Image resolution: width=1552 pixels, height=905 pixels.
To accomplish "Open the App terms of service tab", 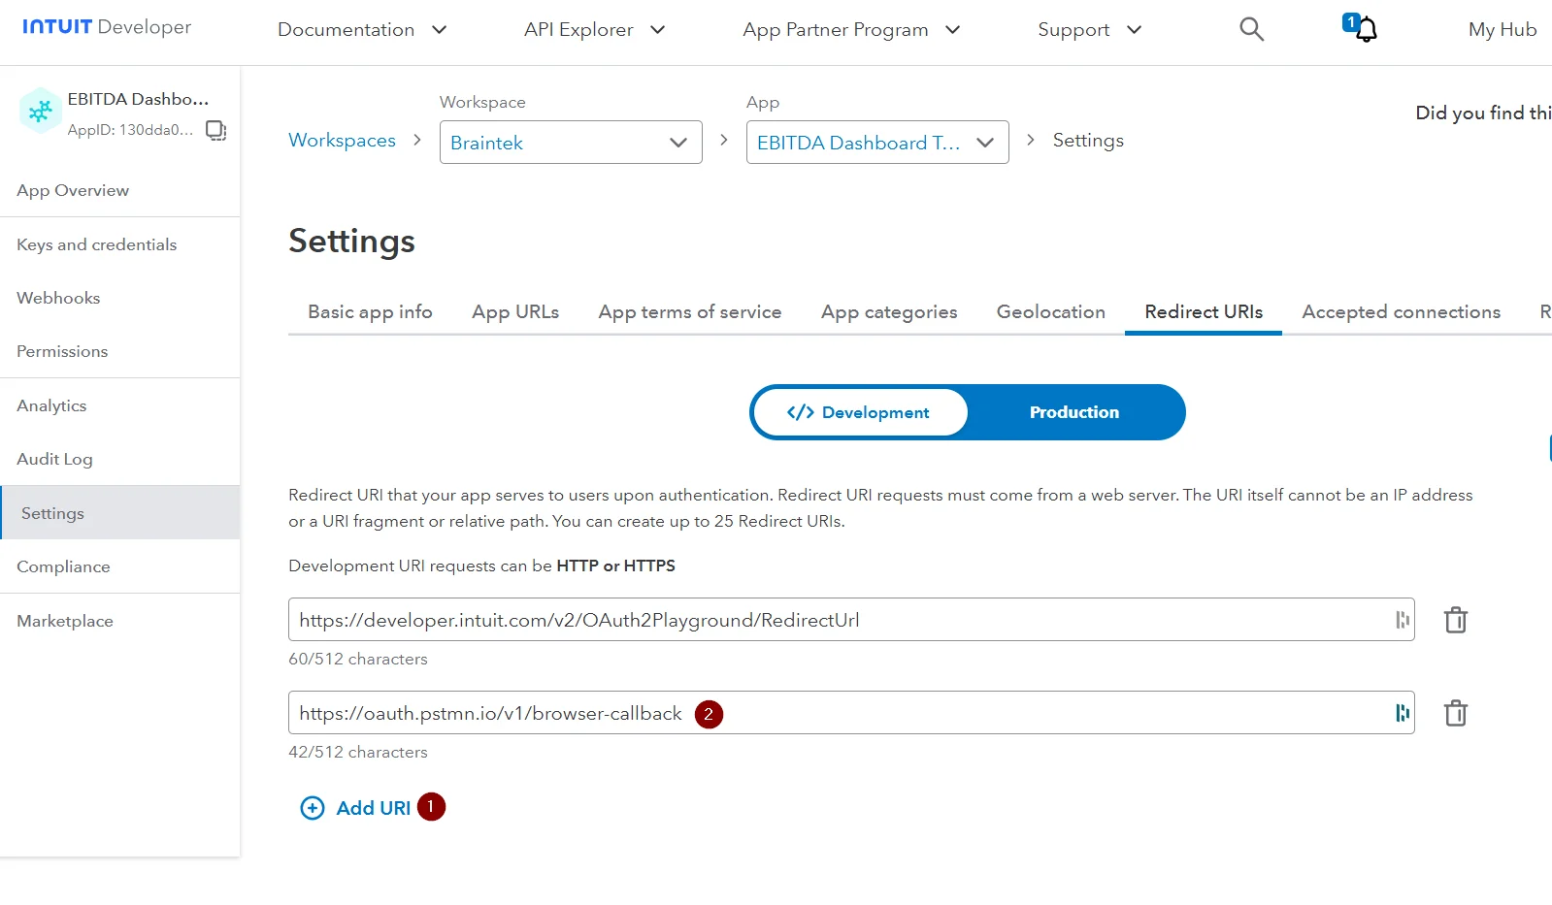I will pyautogui.click(x=690, y=311).
